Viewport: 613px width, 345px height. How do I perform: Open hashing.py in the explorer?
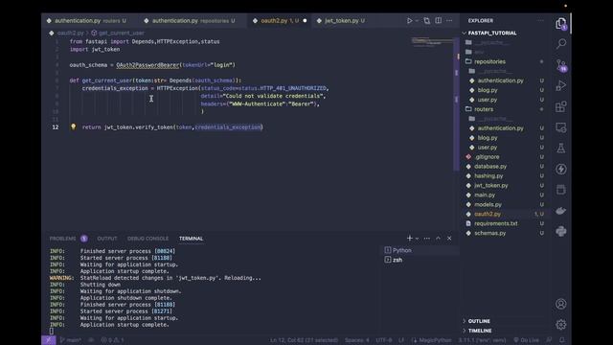tap(488, 176)
